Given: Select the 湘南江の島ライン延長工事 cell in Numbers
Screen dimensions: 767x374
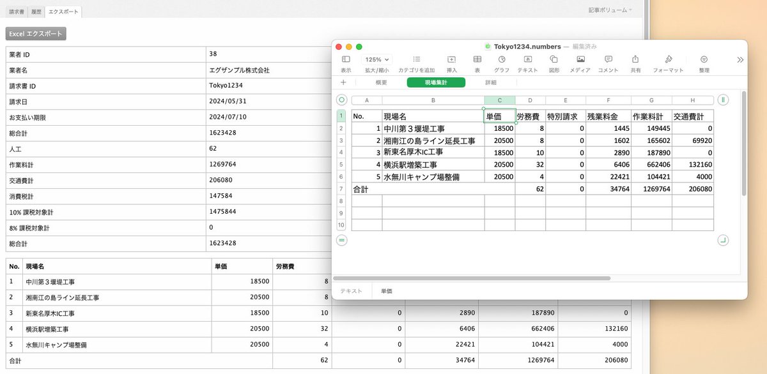Looking at the screenshot, I should [433, 140].
